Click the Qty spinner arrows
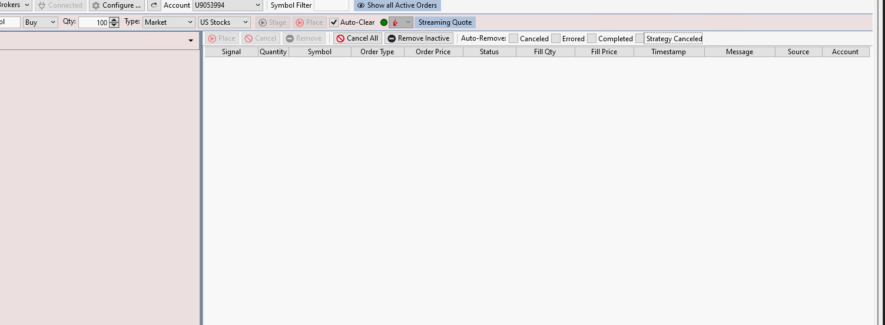 point(114,22)
